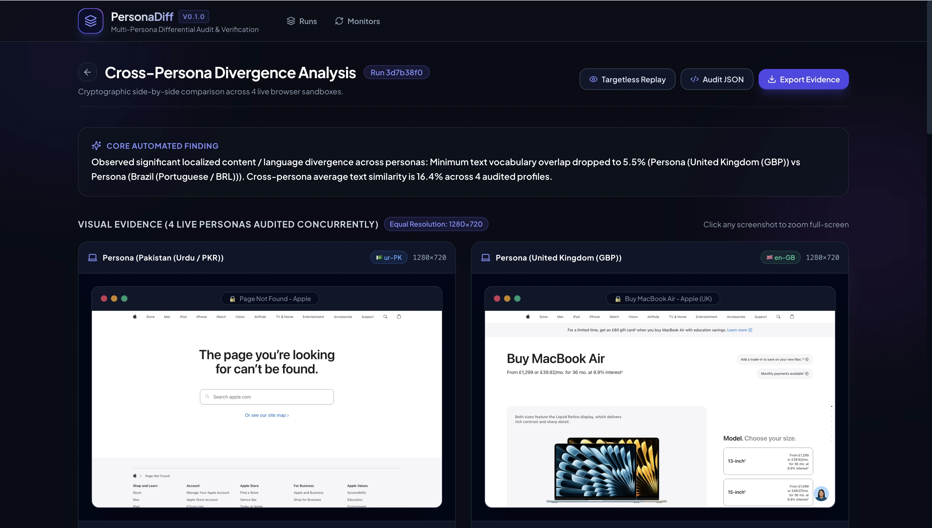Screen dimensions: 932x528
Task: Click 'Find a Store' footer link
Action: click(x=249, y=493)
